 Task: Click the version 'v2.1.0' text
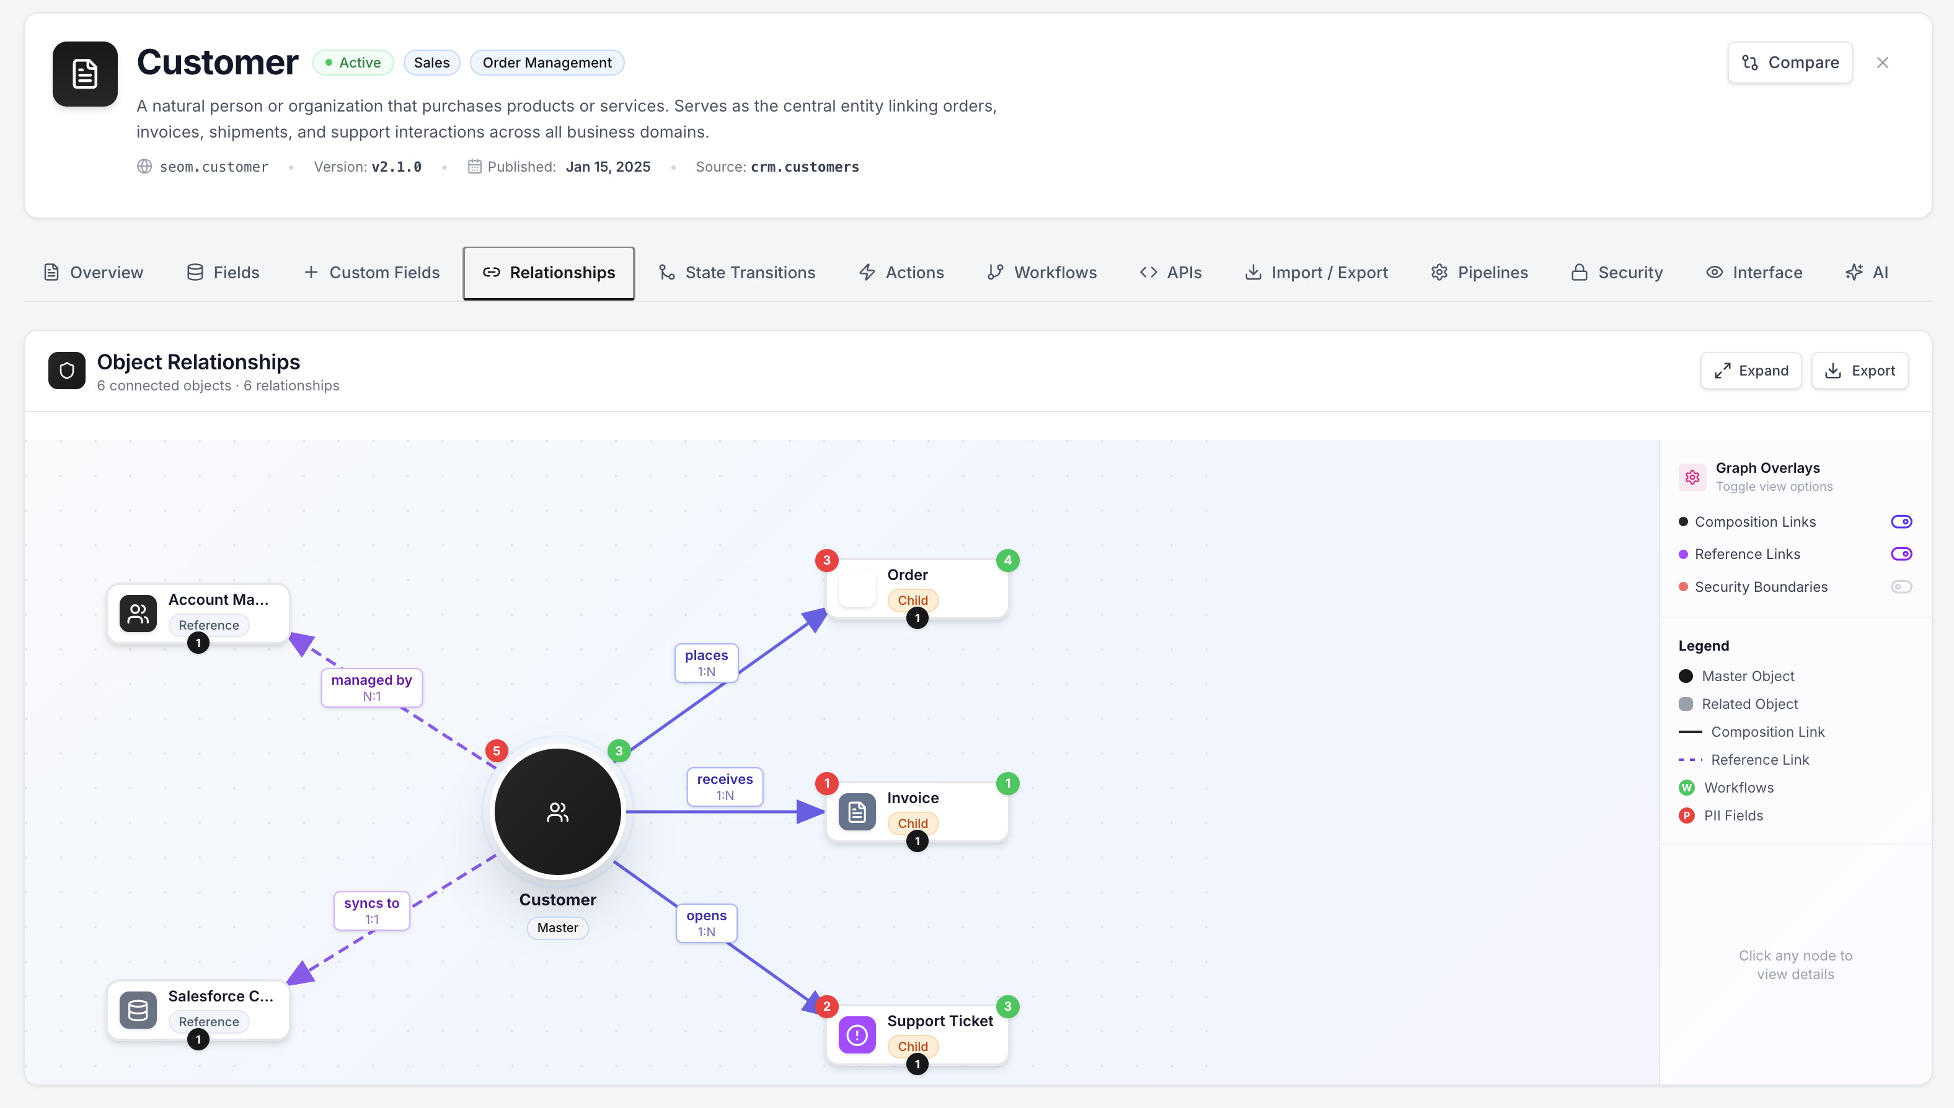tap(396, 167)
